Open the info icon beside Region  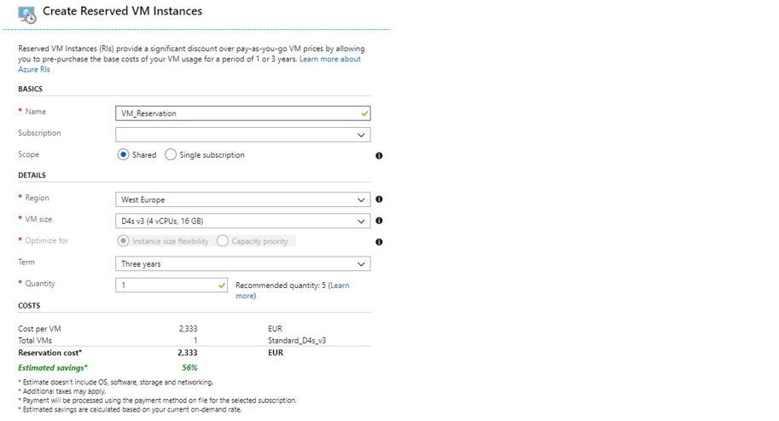tap(379, 199)
